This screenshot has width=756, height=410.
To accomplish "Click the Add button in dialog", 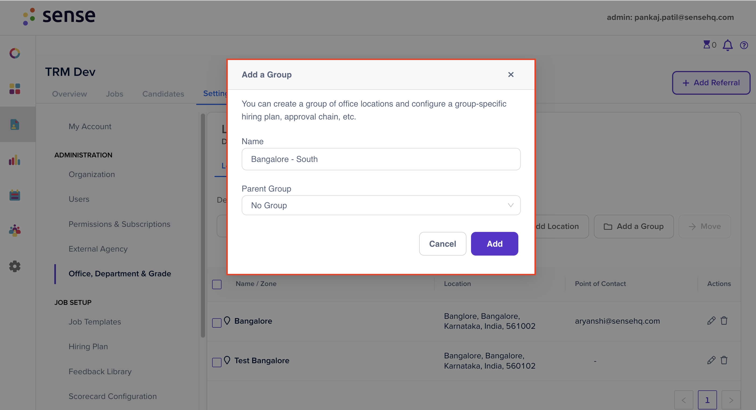I will pyautogui.click(x=494, y=244).
